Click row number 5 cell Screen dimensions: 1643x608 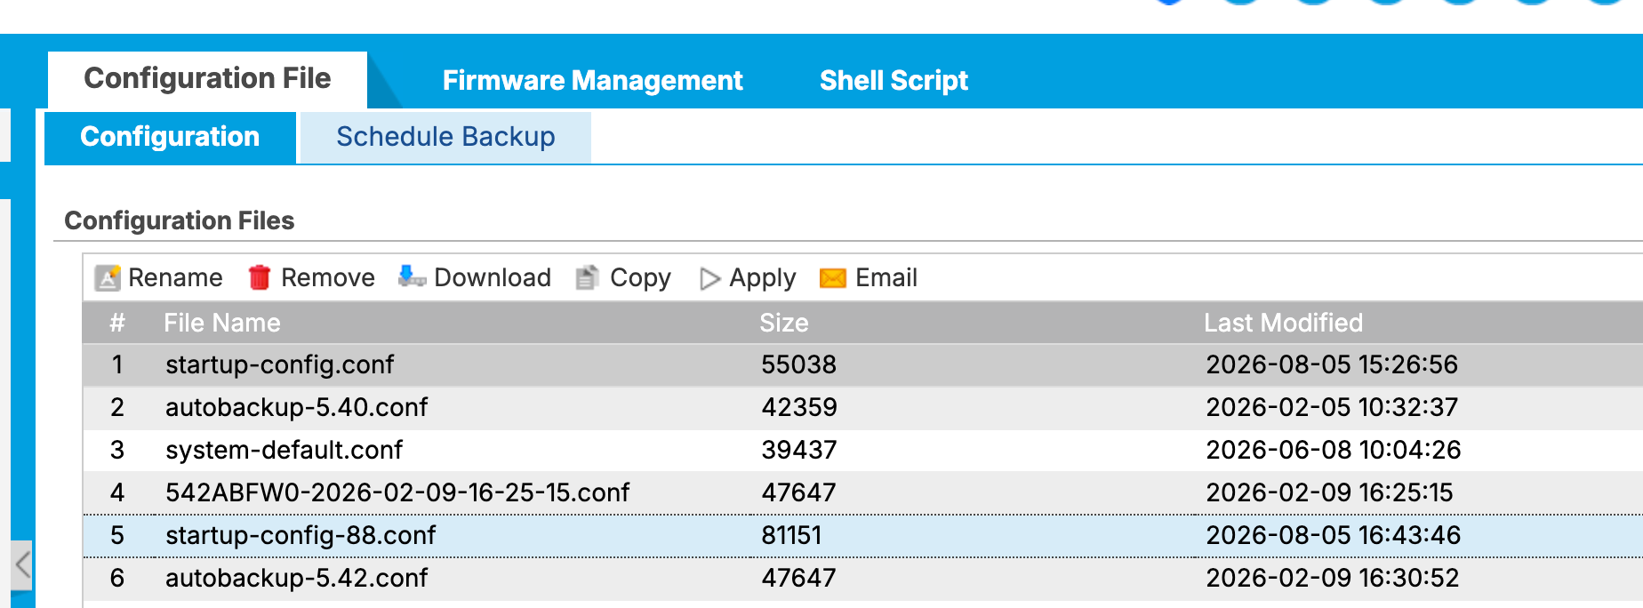click(117, 535)
